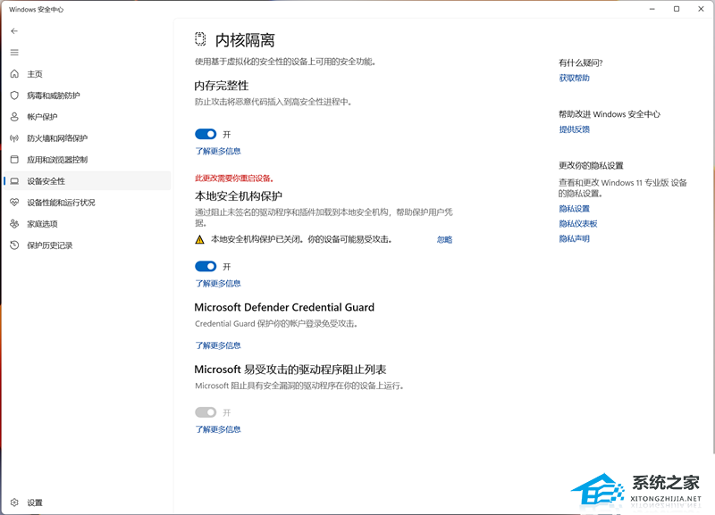Image resolution: width=715 pixels, height=515 pixels.
Task: Click the Windows 安全中心 window title
Action: 36,9
